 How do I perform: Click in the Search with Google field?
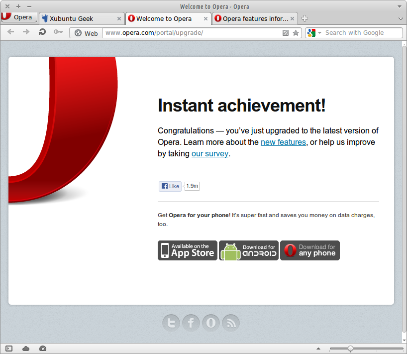(361, 33)
